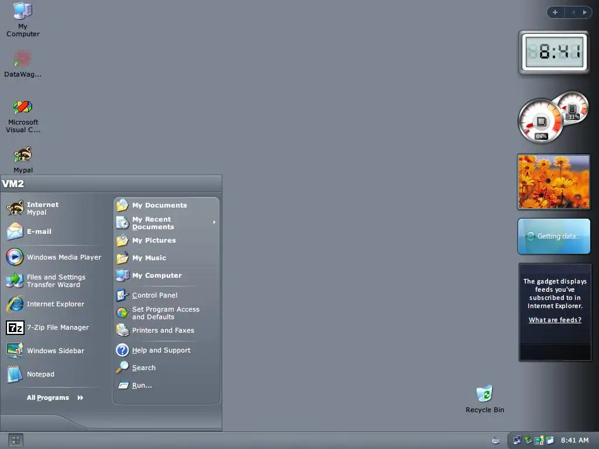Click the cloud-shaped tray icon

tap(495, 441)
